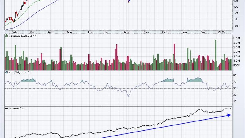245x138 pixels.
Task: Click the '2.5M' volume axis value
Action: [x=237, y=47]
